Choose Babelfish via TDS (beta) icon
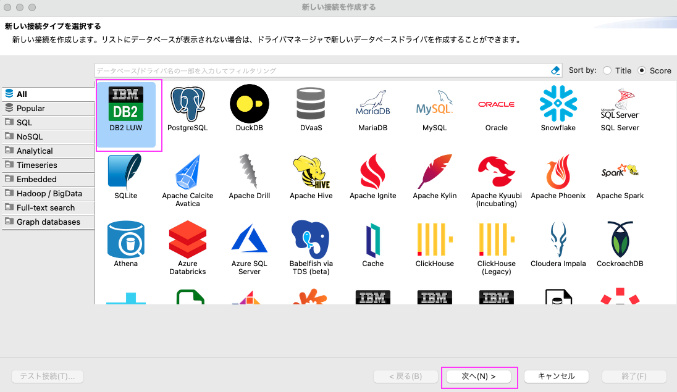Image resolution: width=677 pixels, height=392 pixels. tap(311, 240)
